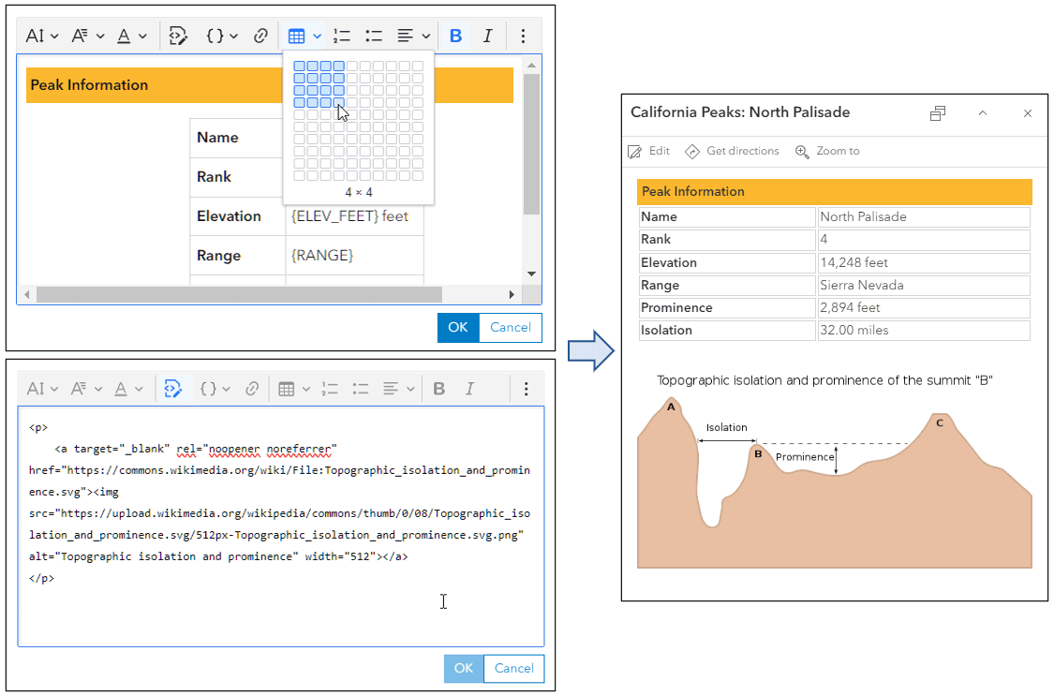
Task: Open text style tool in bottom editor
Action: (80, 389)
